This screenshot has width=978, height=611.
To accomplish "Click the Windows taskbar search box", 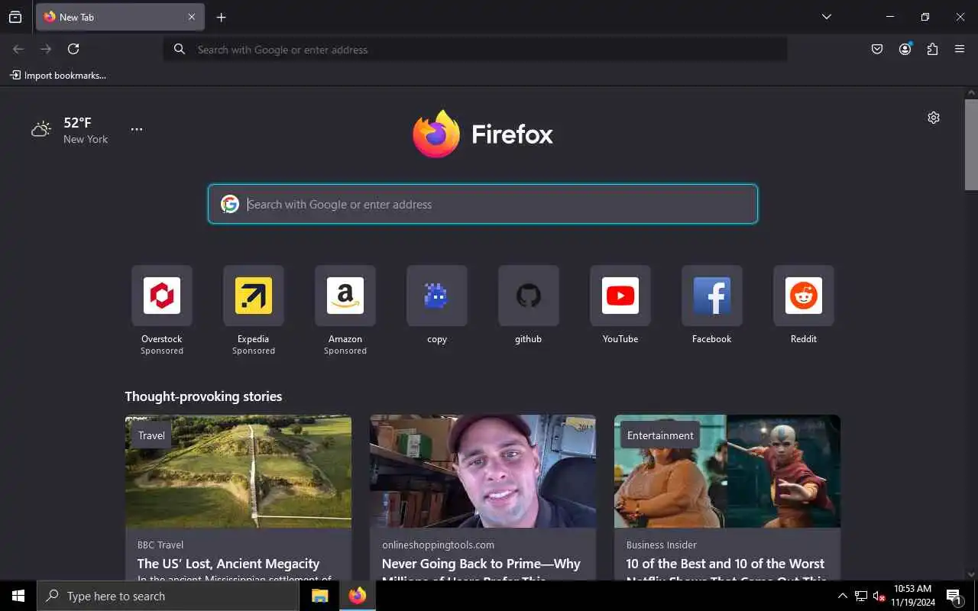I will click(x=168, y=596).
